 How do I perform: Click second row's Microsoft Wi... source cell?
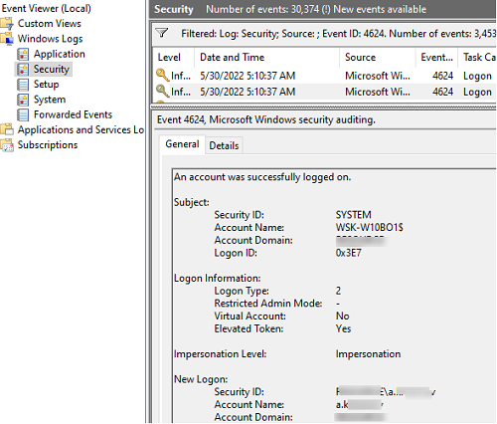pos(378,92)
